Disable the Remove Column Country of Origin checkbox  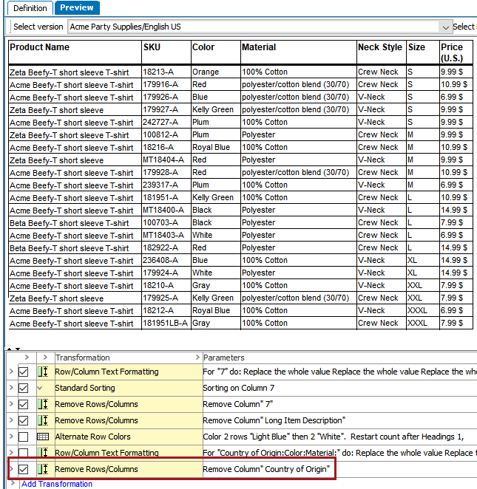coord(24,469)
